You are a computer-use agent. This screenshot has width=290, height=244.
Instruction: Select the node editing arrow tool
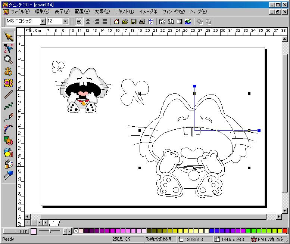(x=9, y=48)
